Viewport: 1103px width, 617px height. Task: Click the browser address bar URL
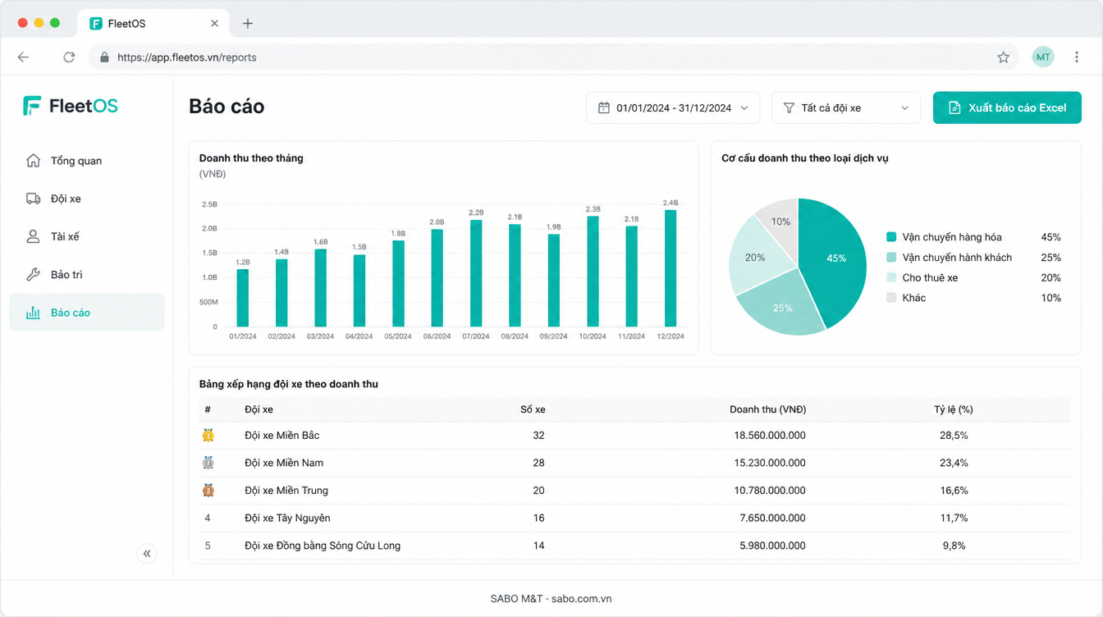coord(187,57)
